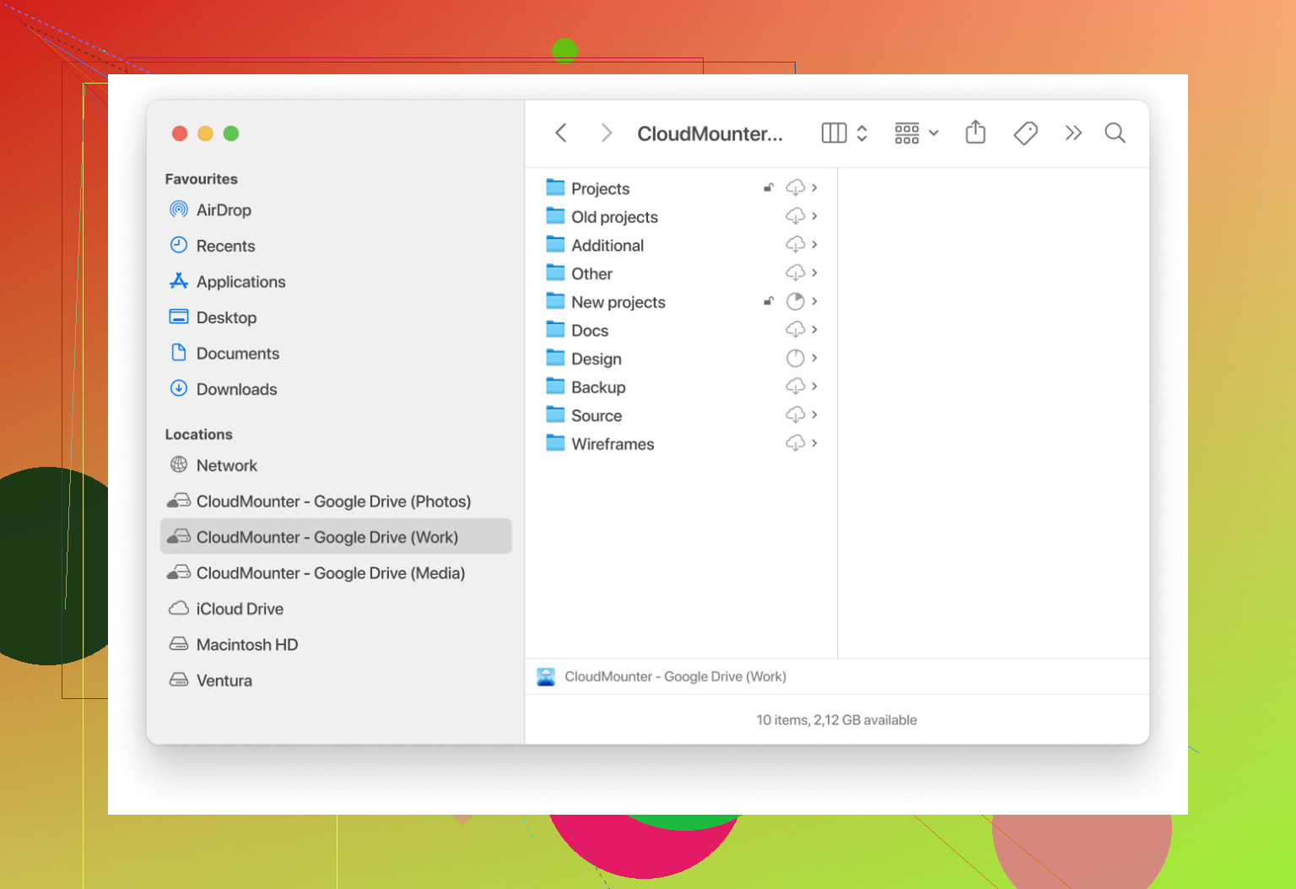This screenshot has width=1296, height=889.
Task: Expand the Old projects folder chevron
Action: [814, 216]
